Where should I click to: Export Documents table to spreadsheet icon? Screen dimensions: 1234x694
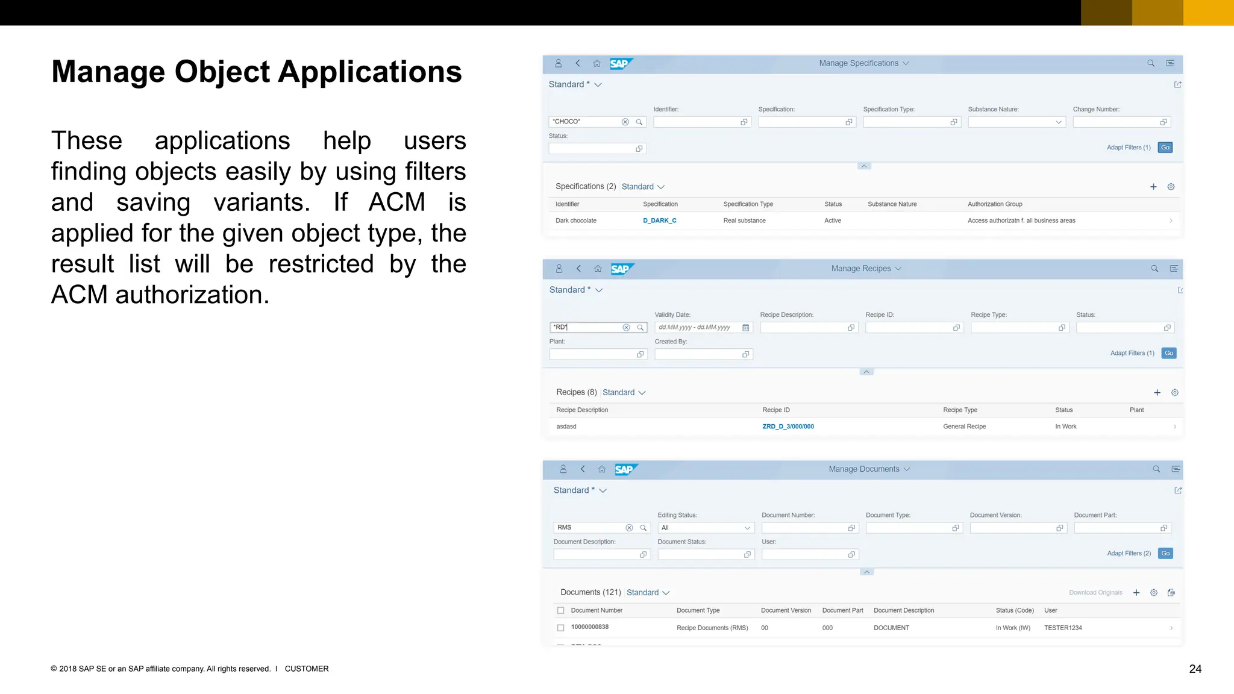click(x=1171, y=593)
